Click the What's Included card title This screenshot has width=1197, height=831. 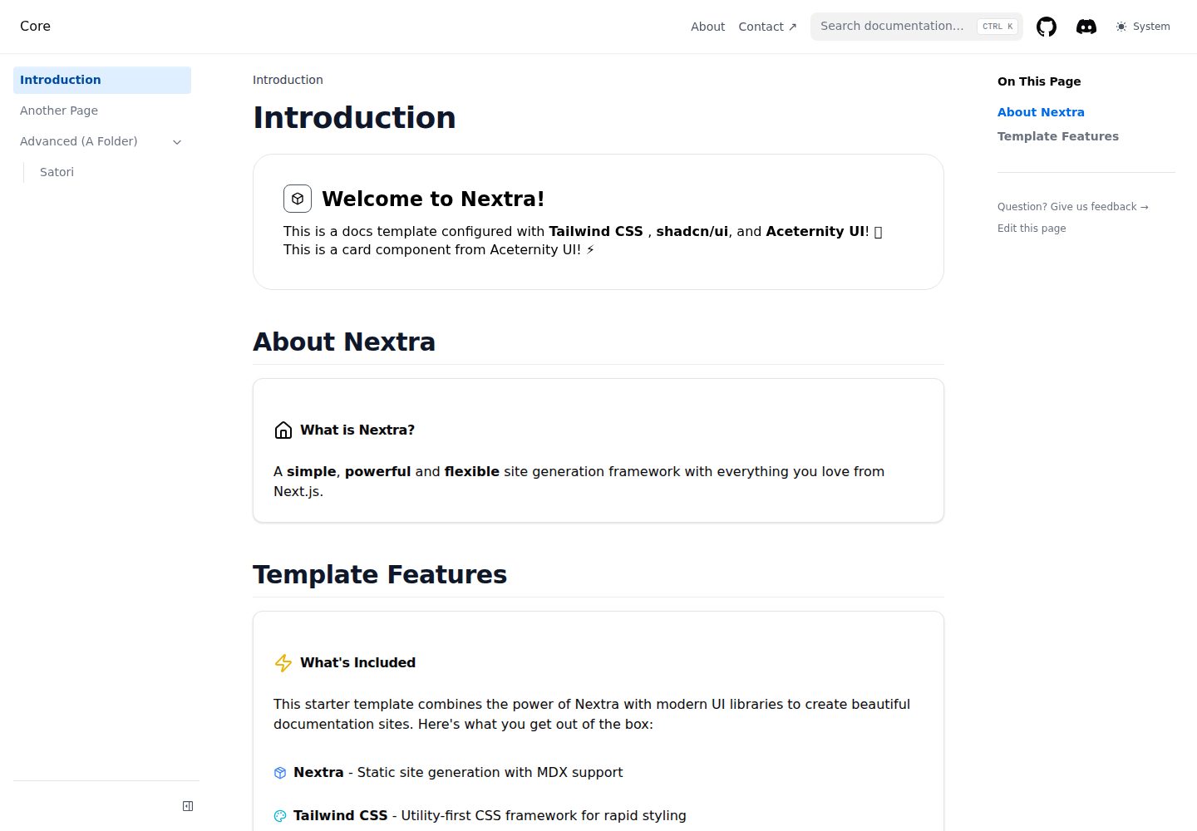click(357, 662)
